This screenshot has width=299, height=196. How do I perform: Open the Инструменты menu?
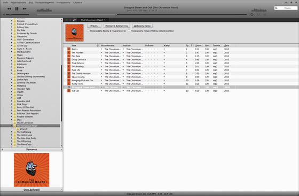tap(64, 3)
